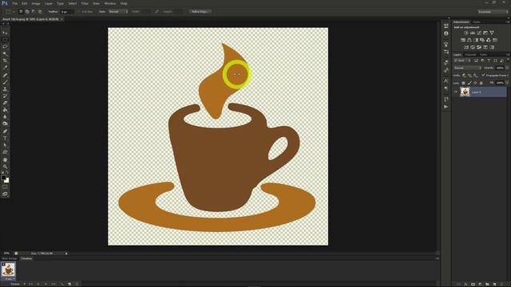Screen dimensions: 511x287
Task: Select the Crop tool
Action: pyautogui.click(x=5, y=61)
